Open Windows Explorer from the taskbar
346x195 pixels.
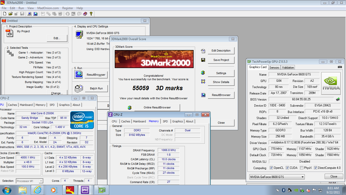point(23,190)
